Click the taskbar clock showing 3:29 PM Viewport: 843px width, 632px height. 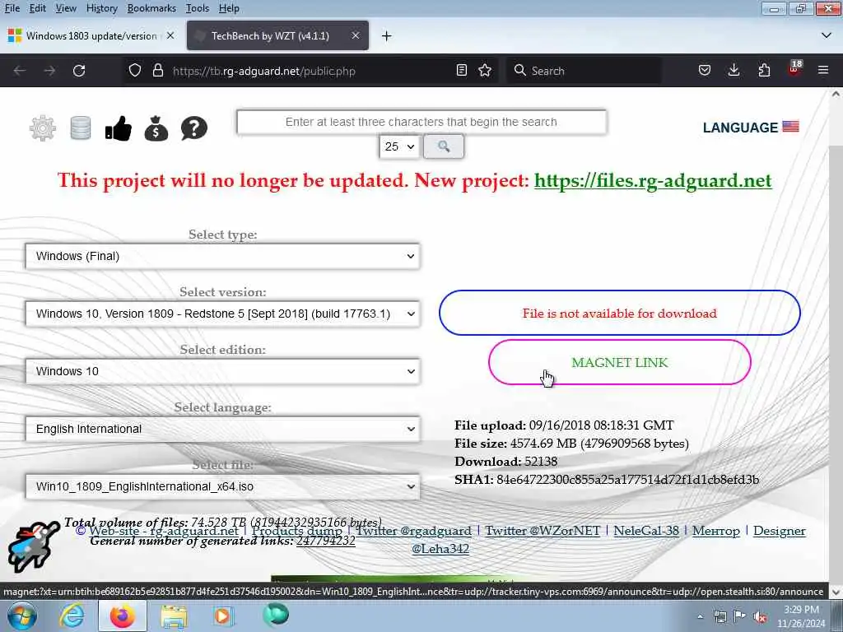(x=801, y=616)
